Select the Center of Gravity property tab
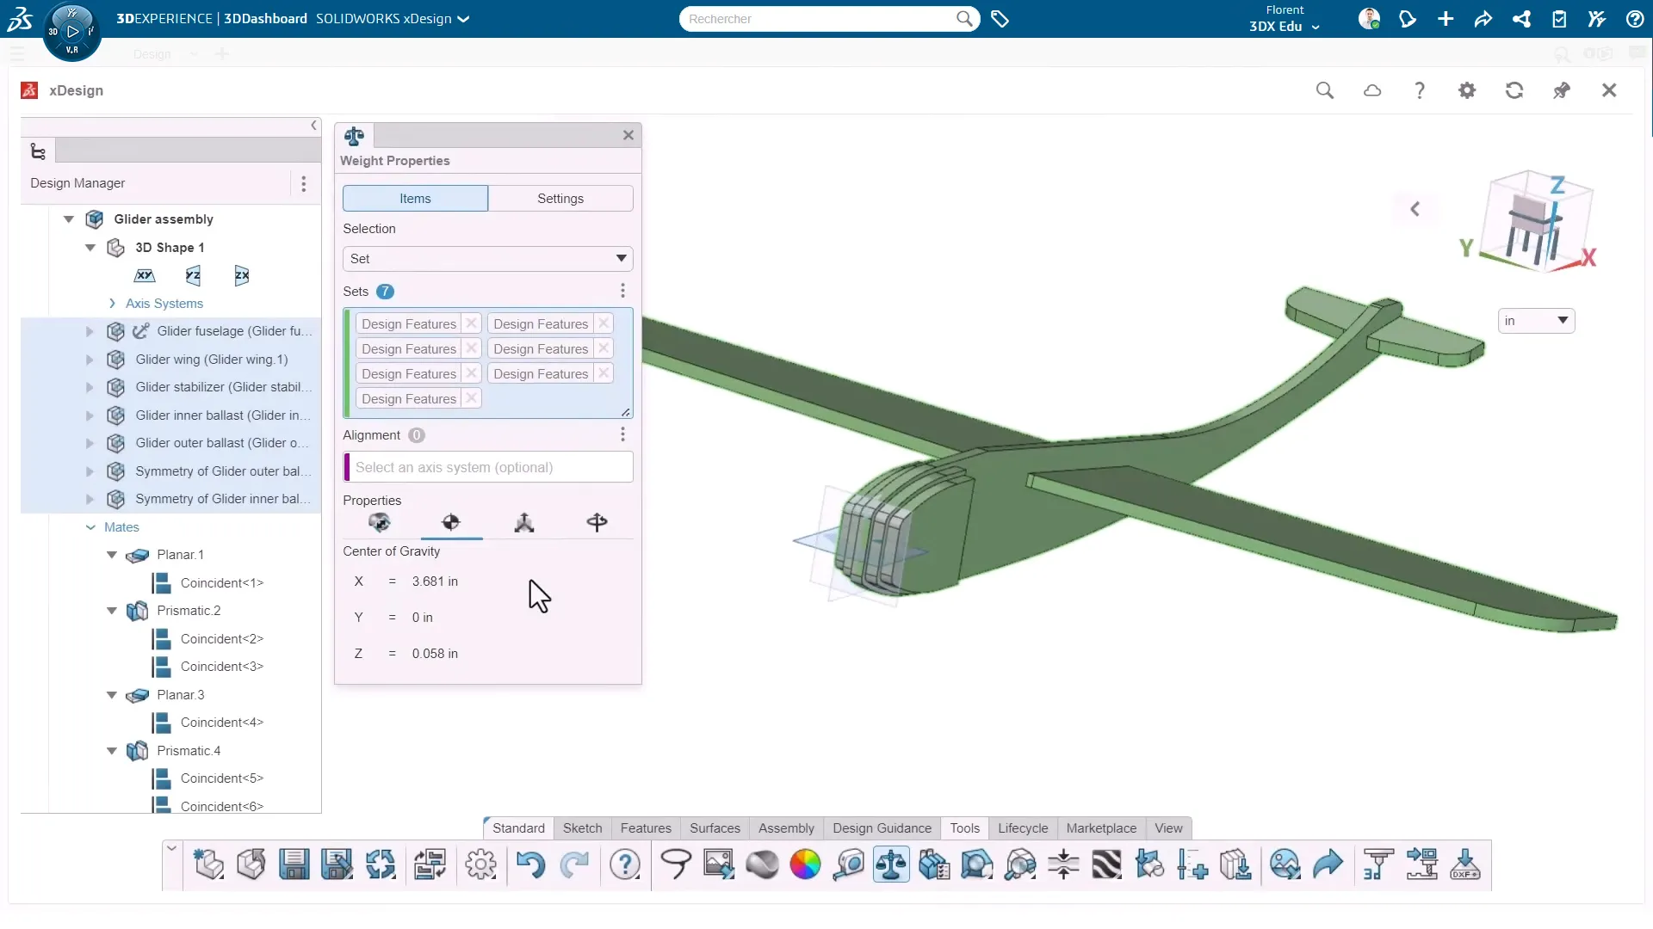The image size is (1653, 929). [452, 522]
